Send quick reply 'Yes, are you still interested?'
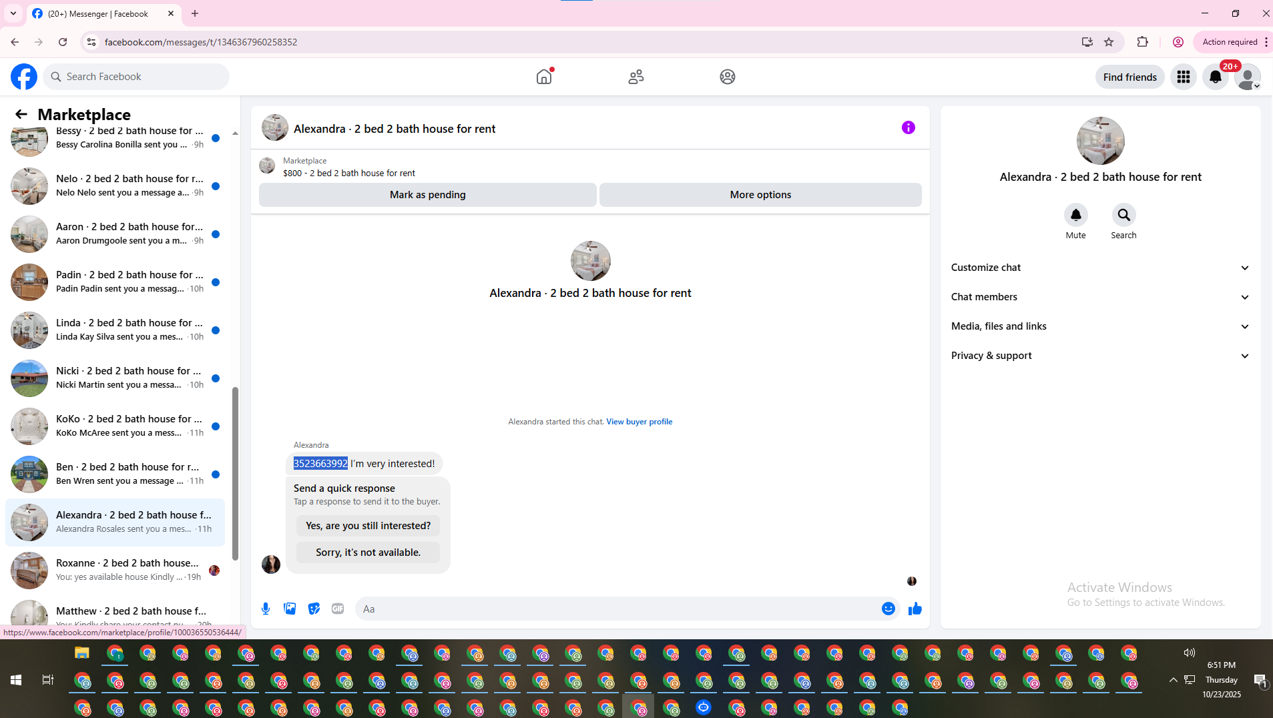This screenshot has height=718, width=1273. [x=368, y=526]
